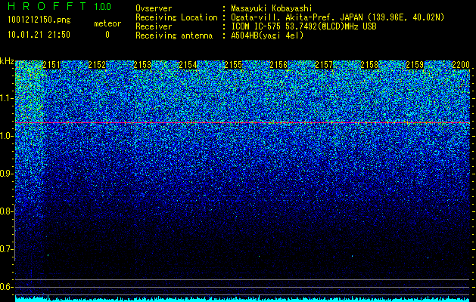Click the 1.1 frequency axis label
Screen dimensions: 476x302
tap(6, 98)
